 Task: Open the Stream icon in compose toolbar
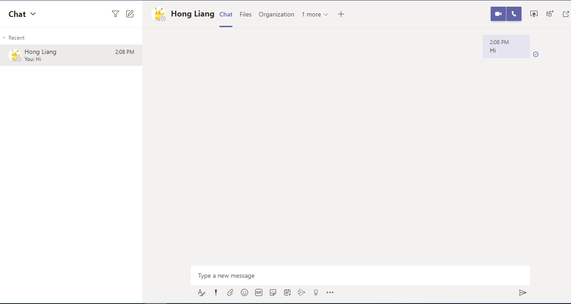[x=302, y=292]
